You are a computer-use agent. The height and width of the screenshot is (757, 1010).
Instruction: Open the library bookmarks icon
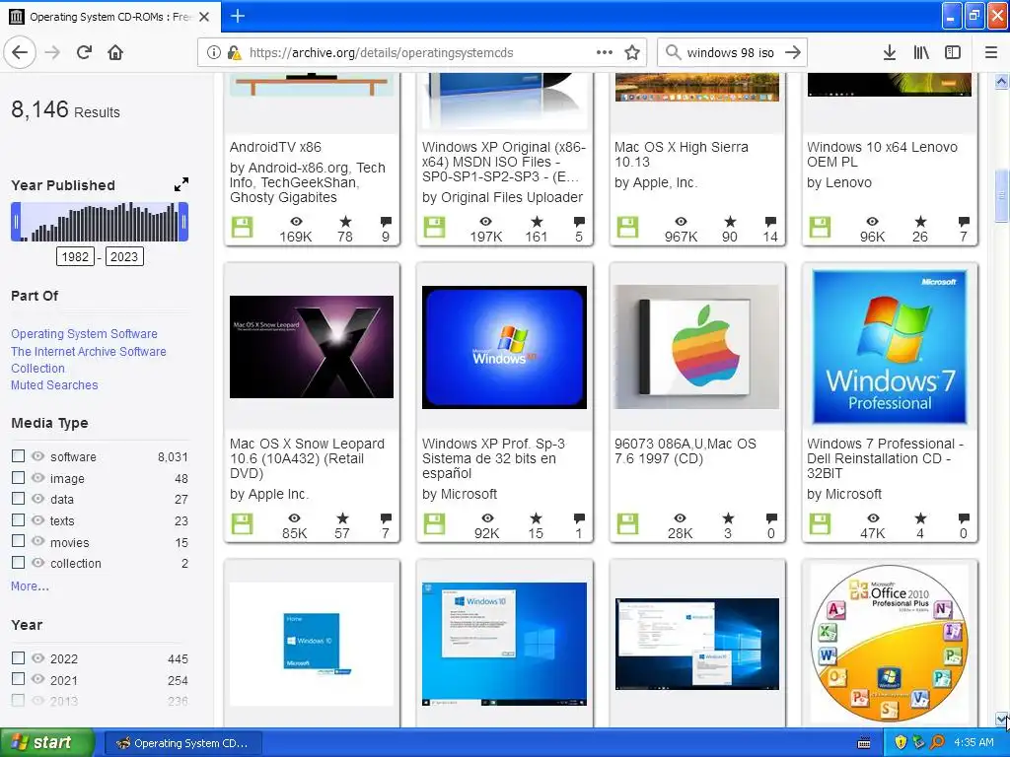[x=921, y=52]
